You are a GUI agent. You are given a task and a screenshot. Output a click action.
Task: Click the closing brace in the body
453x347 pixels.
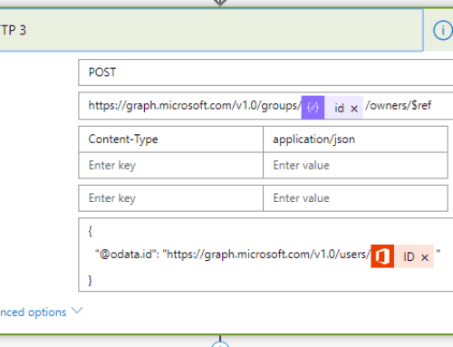point(90,281)
